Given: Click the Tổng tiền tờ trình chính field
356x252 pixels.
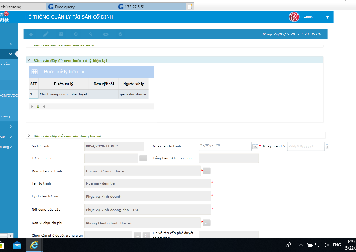Looking at the screenshot, I should coord(229,158).
